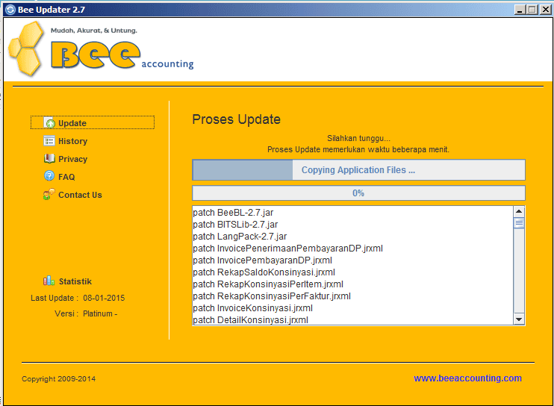Click the Statistik bar chart icon
The image size is (554, 406).
tap(49, 281)
